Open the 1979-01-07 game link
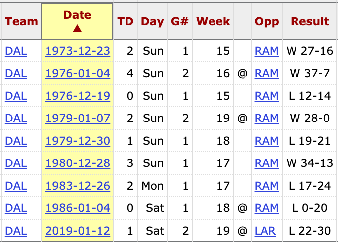This screenshot has width=338, height=242. 78,118
